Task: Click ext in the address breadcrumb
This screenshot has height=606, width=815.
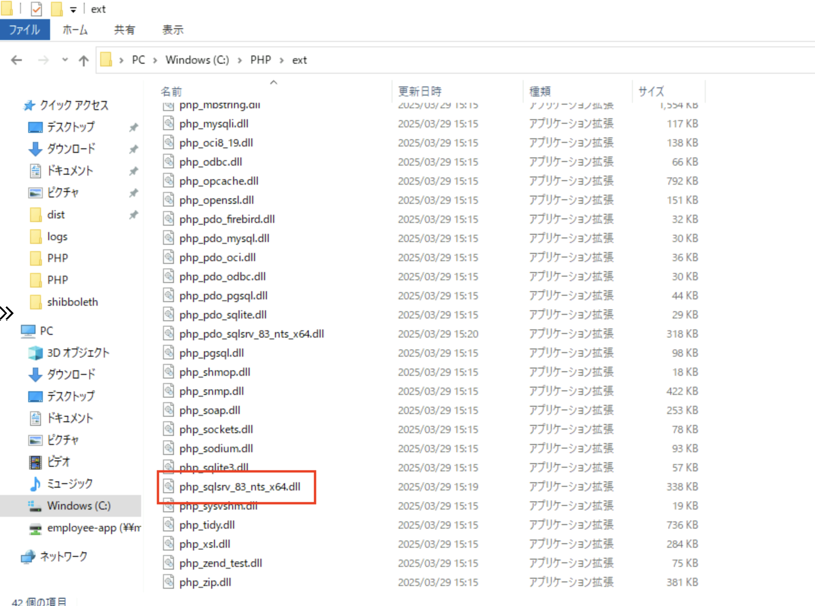Action: tap(300, 60)
